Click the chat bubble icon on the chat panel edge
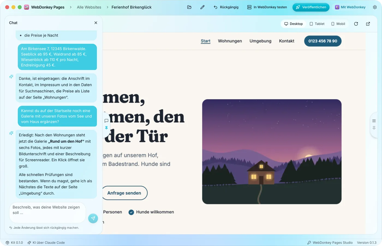382x246 pixels. (106, 121)
